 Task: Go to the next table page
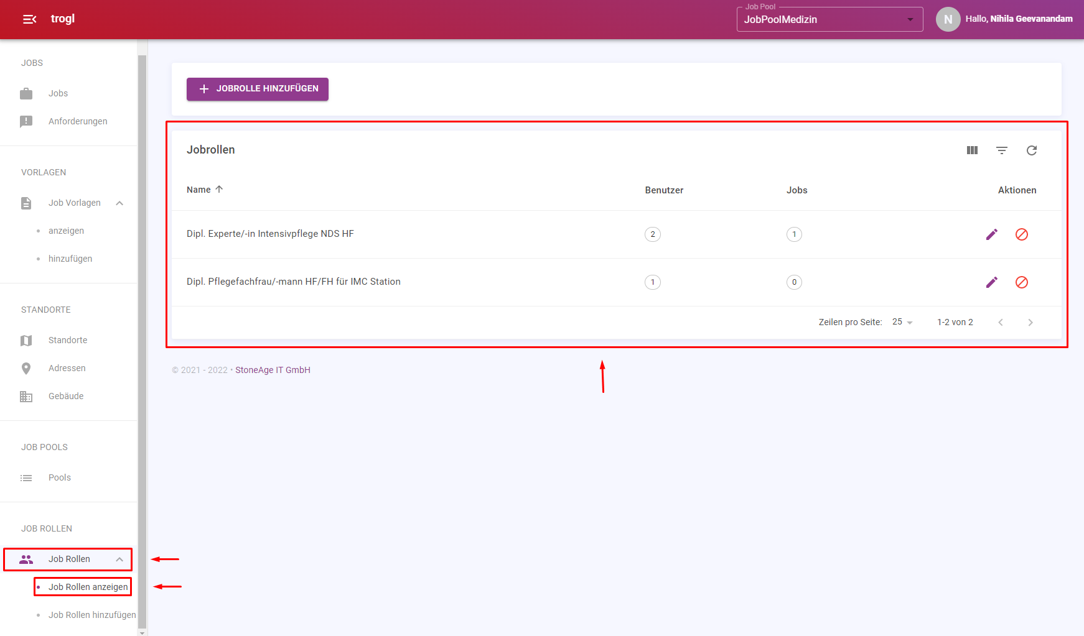click(1030, 322)
